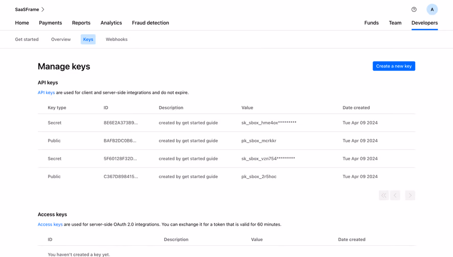Click value sk_sbox_hme4ox*********
The height and width of the screenshot is (257, 453).
269,122
